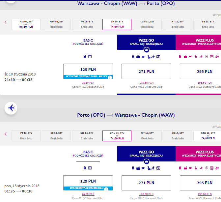Choose return WIZZ GO fare 271 PLN
Viewport: 221px width, 202px height.
[147, 183]
